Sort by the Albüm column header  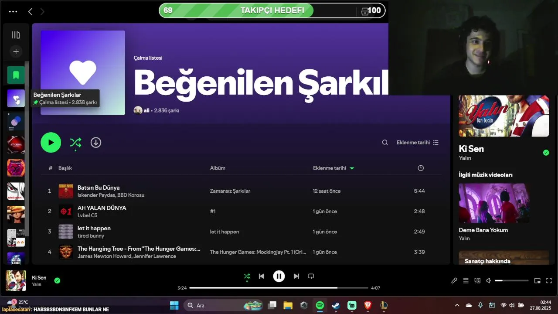click(x=218, y=168)
